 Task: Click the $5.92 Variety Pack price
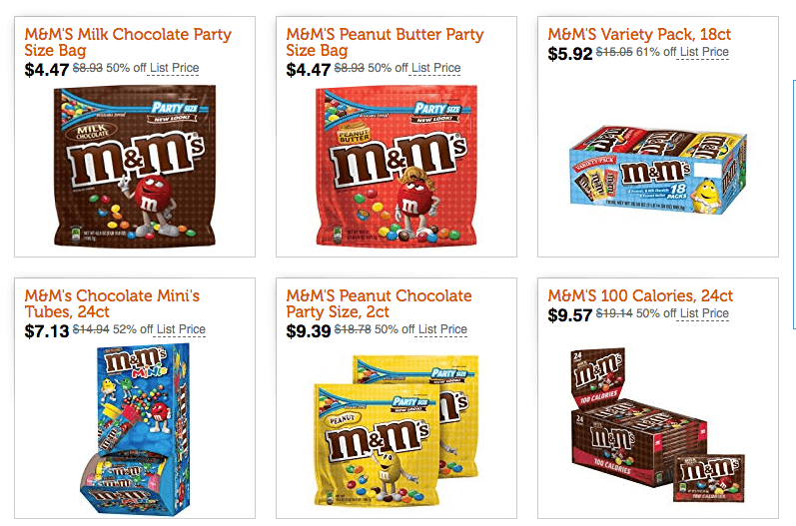[570, 53]
